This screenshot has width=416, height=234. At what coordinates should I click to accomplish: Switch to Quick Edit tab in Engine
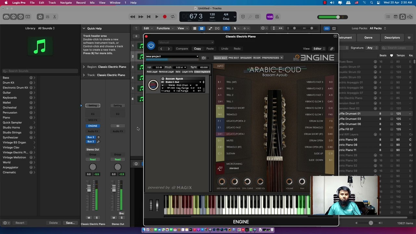coord(220,58)
